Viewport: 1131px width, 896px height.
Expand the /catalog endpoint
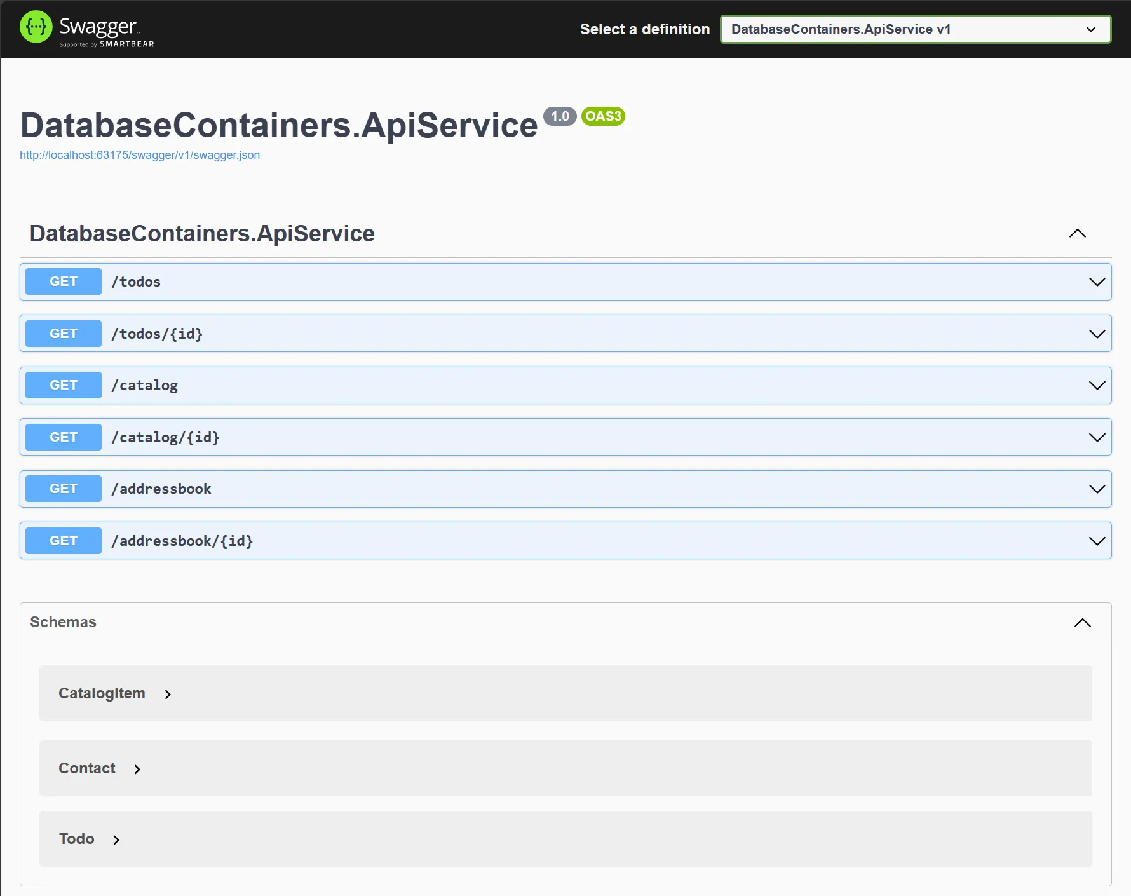[x=1097, y=384]
